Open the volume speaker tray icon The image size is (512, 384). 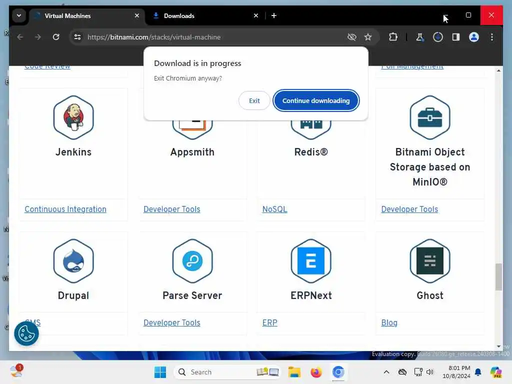(429, 372)
